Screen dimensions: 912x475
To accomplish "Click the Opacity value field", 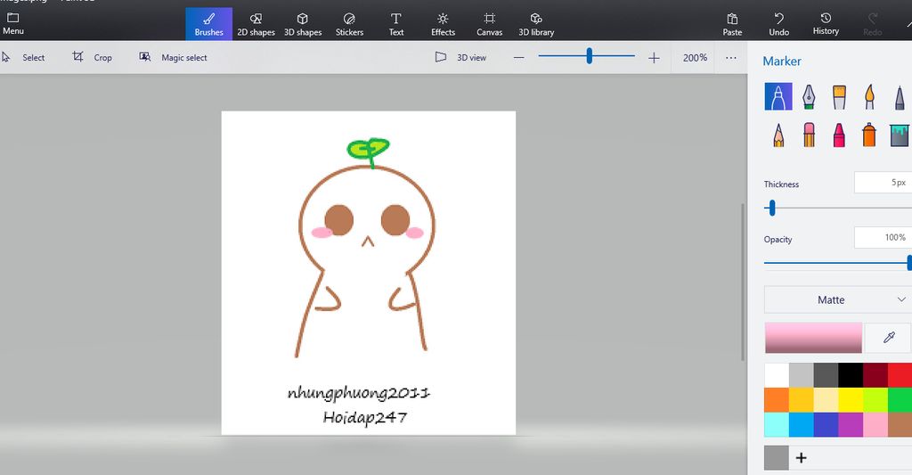I will point(883,237).
